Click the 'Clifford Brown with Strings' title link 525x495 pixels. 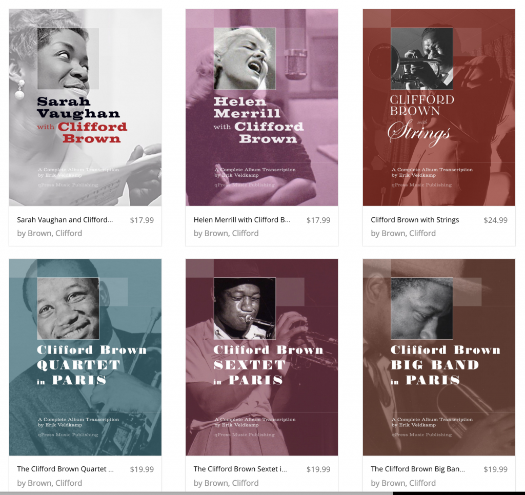pos(415,220)
